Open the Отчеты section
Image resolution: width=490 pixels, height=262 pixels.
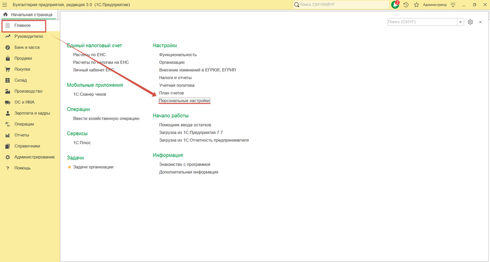click(30, 135)
